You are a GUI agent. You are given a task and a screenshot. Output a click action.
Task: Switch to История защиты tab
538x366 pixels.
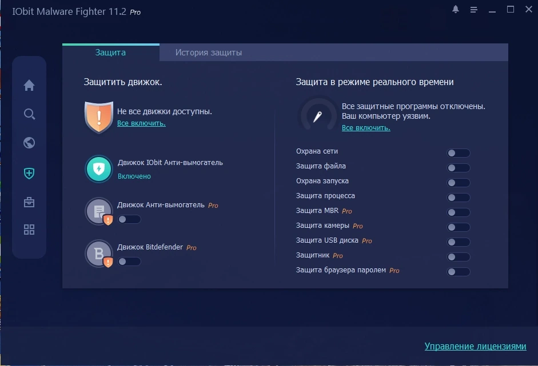tap(209, 53)
